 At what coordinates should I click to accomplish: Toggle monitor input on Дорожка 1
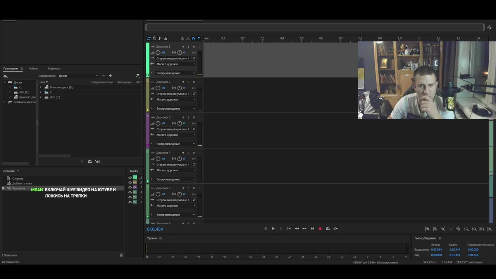pos(194,52)
